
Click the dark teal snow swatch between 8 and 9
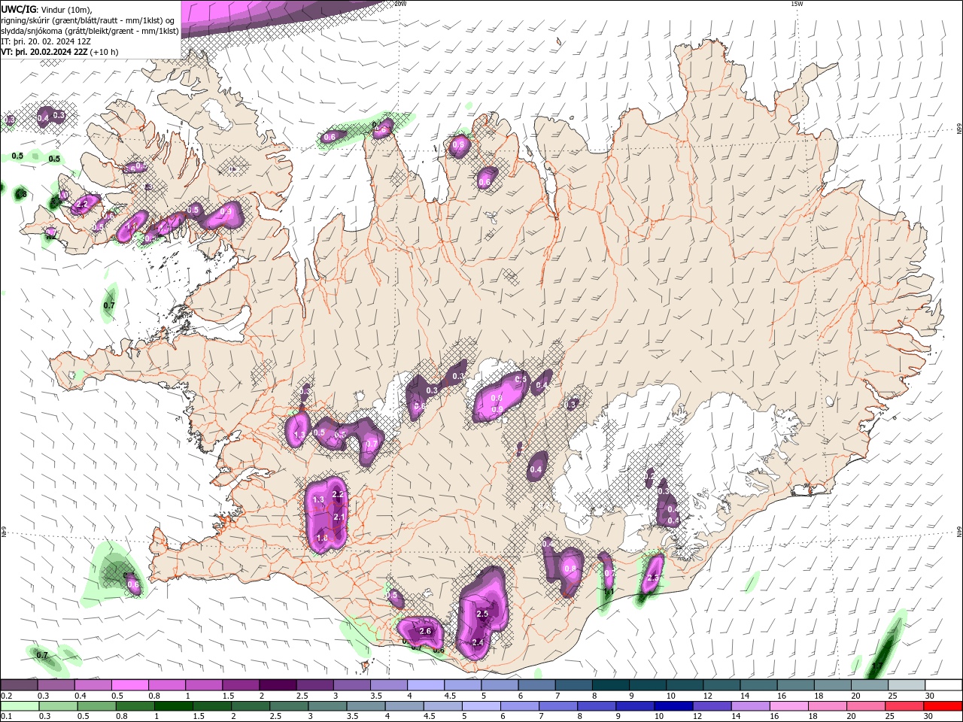pyautogui.click(x=611, y=684)
